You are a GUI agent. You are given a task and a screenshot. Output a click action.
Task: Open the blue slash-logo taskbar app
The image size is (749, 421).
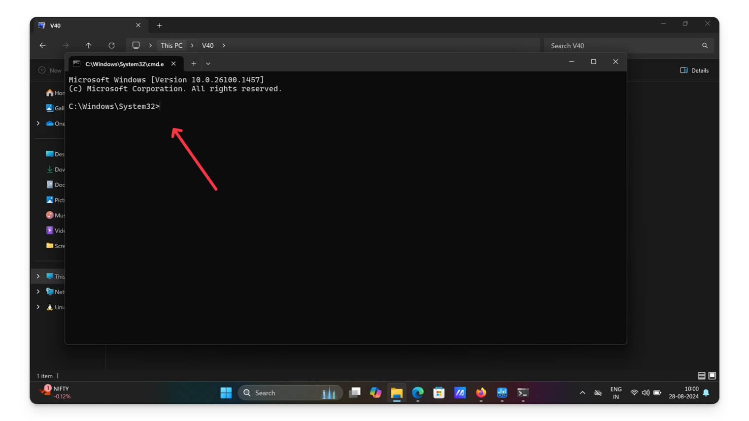coord(460,392)
